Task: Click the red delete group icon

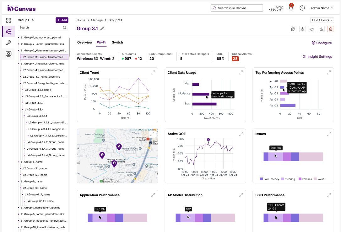Action: coord(330,29)
